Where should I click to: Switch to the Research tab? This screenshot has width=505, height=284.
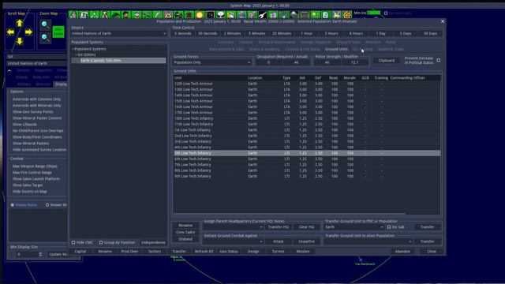[373, 42]
